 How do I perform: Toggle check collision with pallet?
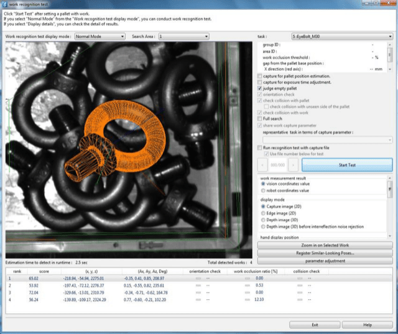coord(259,101)
